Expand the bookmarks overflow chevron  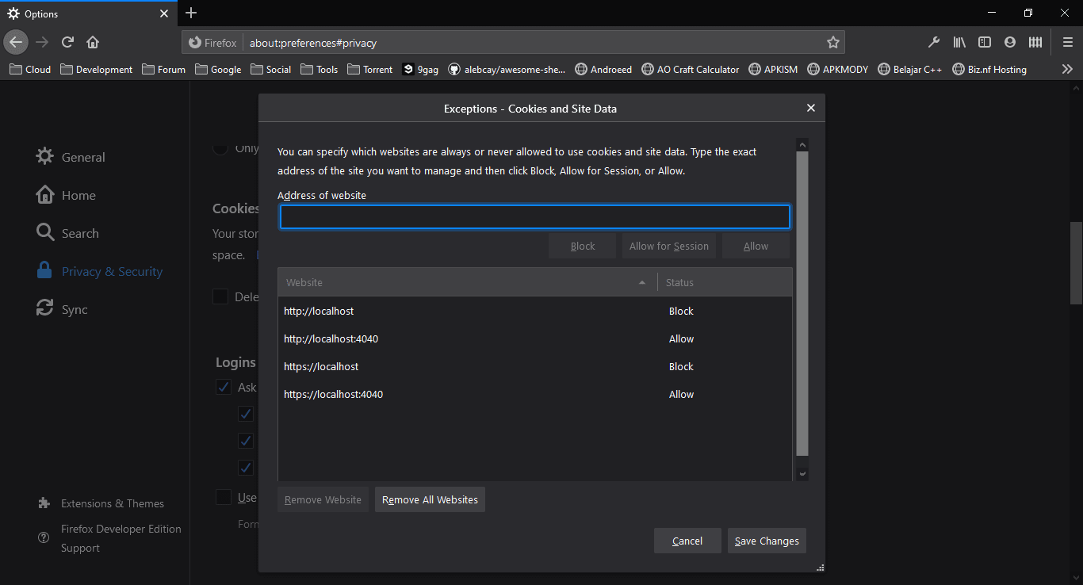click(x=1067, y=69)
